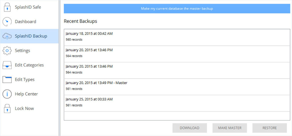Click the Edit Categories tray icon
The height and width of the screenshot is (136, 292).
pyautogui.click(x=7, y=65)
